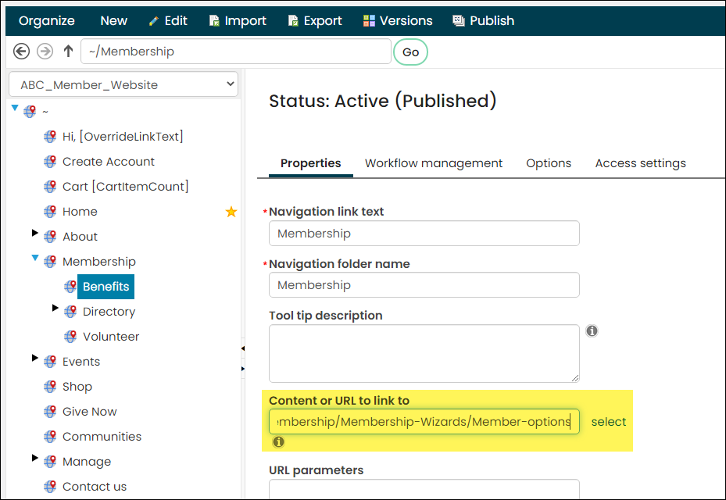Screen dimensions: 726x500
Task: Click the gold star beside Home
Action: pyautogui.click(x=231, y=212)
